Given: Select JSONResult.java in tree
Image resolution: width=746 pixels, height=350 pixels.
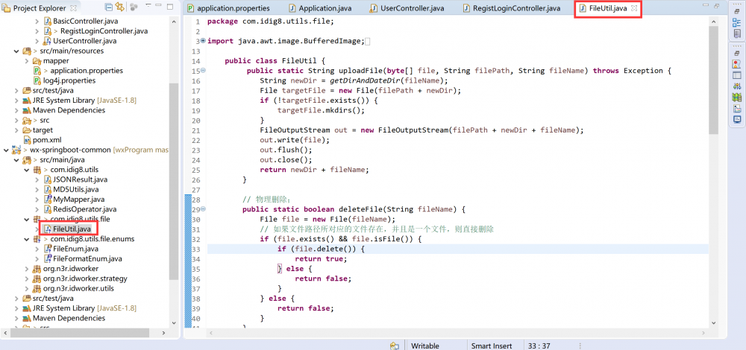Looking at the screenshot, I should (x=80, y=179).
